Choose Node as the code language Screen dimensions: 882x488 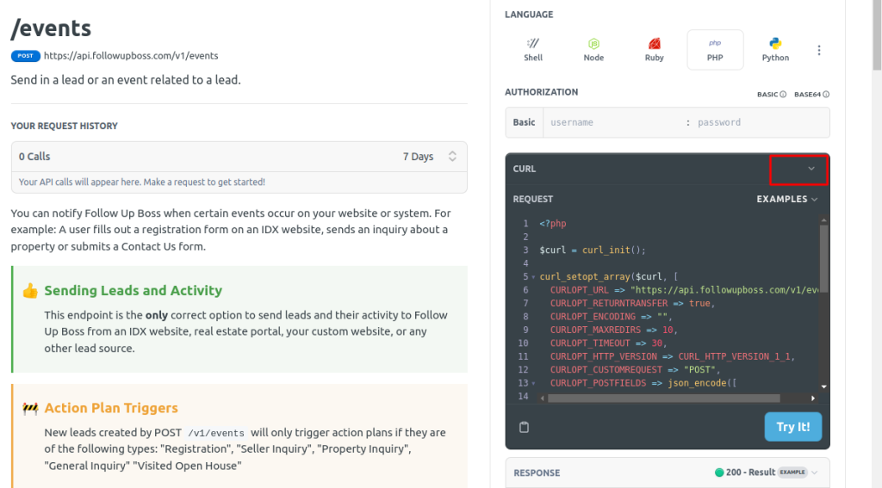click(x=593, y=49)
